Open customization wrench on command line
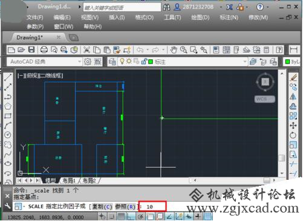 pyautogui.click(x=7, y=206)
